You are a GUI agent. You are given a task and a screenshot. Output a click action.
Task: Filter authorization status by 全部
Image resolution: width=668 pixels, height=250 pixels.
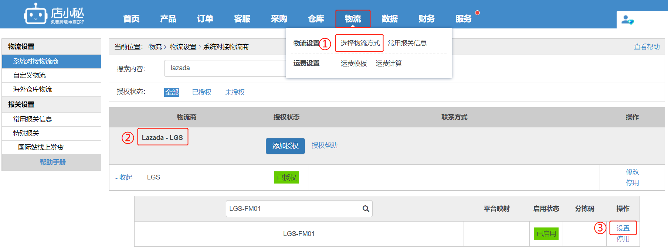click(x=172, y=92)
